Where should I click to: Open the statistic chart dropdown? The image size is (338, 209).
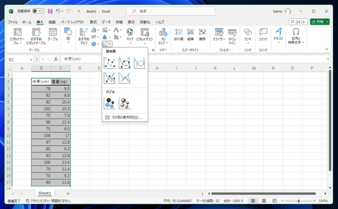[107, 37]
